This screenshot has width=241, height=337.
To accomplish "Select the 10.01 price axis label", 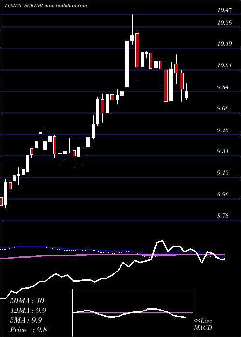I will 225,65.
